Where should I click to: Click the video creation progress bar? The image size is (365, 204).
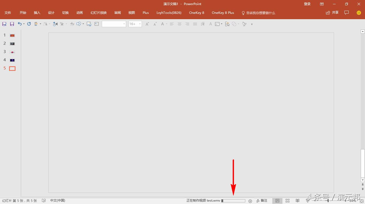[233, 201]
